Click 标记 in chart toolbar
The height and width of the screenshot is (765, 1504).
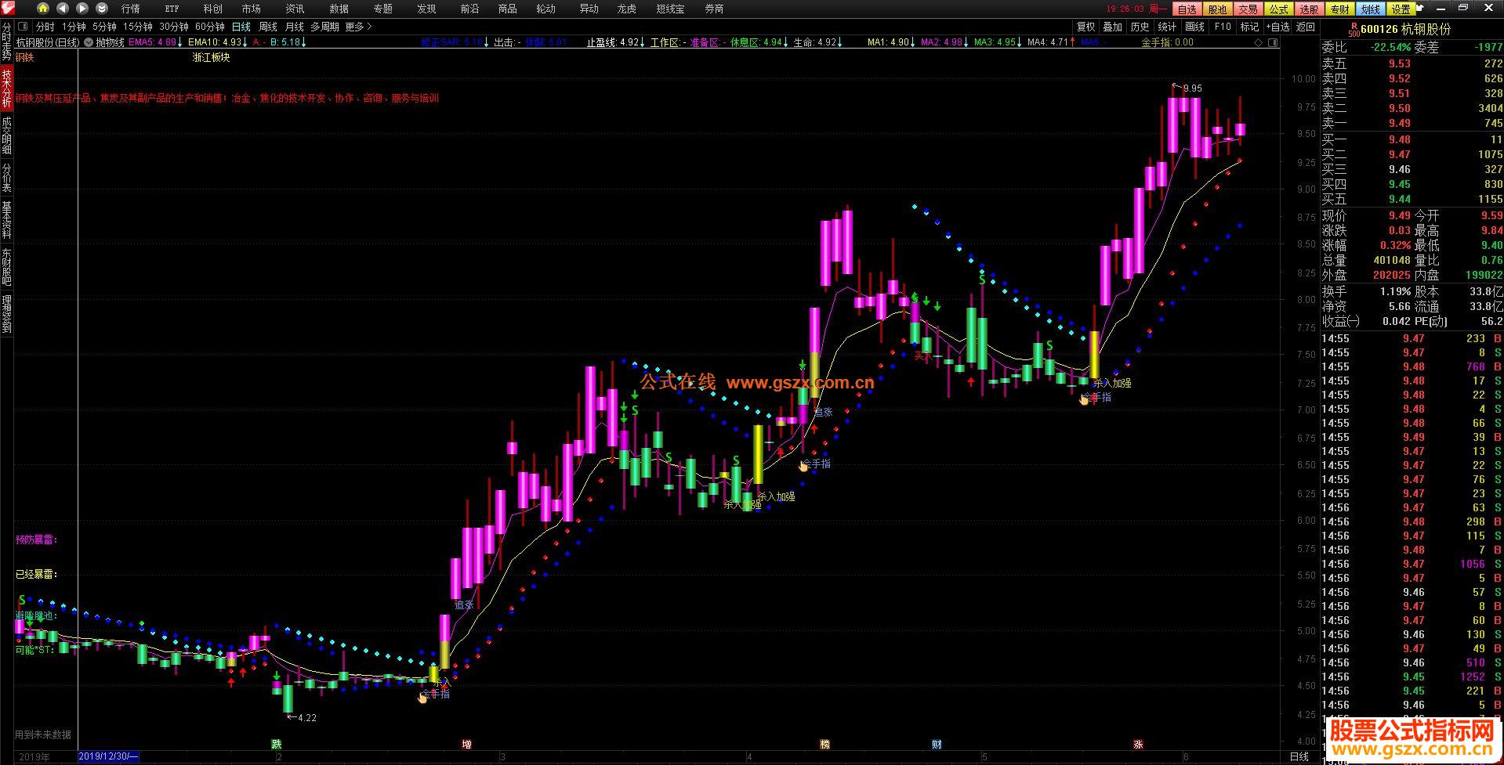point(1249,27)
